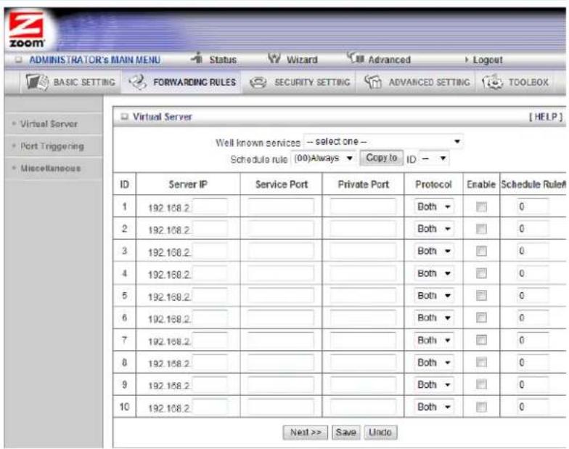Switch to Forwarding Rules tab
The width and height of the screenshot is (569, 449).
(x=195, y=82)
